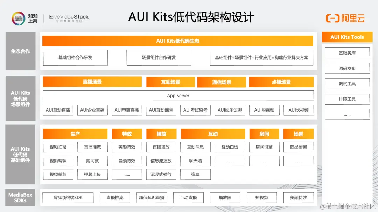Select the '基础组件合作研发' box
The height and width of the screenshot is (212, 378).
pyautogui.click(x=76, y=58)
